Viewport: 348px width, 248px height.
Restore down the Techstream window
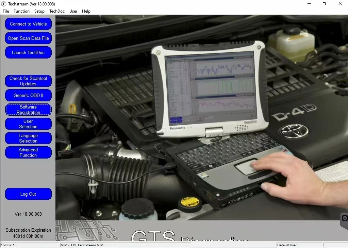325,3
